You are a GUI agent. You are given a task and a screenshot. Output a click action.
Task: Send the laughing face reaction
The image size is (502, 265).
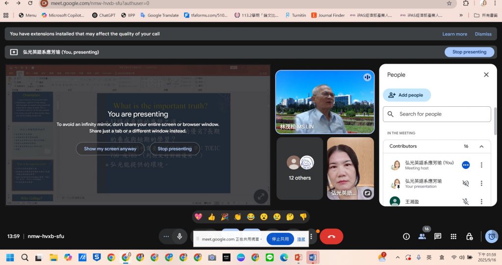tap(251, 217)
